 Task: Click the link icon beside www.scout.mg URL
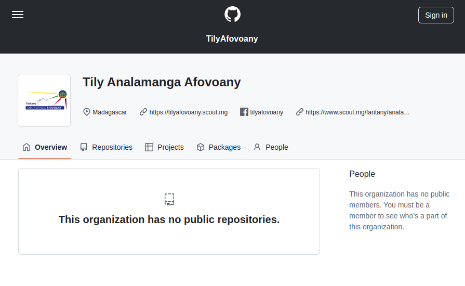click(300, 112)
